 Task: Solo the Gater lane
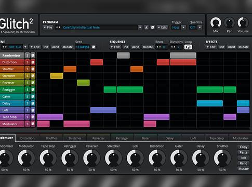coord(28,97)
